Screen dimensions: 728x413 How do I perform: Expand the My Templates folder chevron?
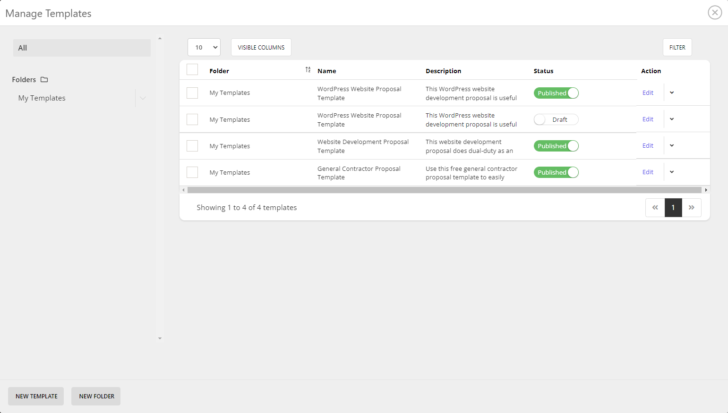click(x=143, y=98)
